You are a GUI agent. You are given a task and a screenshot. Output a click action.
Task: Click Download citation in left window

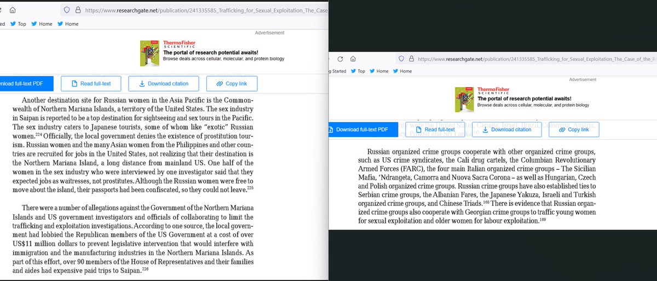coord(163,84)
